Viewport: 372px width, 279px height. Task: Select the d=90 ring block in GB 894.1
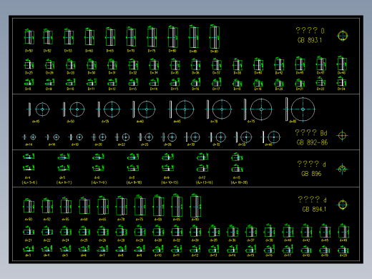pos(195,206)
